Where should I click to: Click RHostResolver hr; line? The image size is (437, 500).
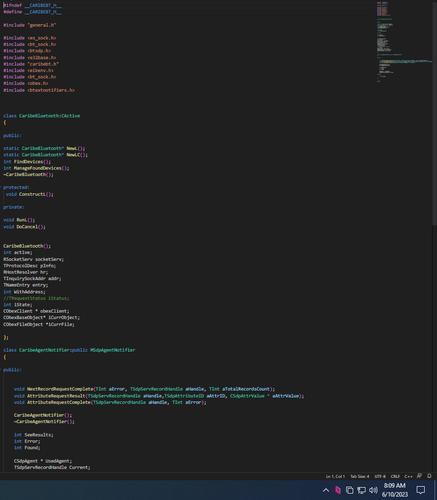point(26,272)
